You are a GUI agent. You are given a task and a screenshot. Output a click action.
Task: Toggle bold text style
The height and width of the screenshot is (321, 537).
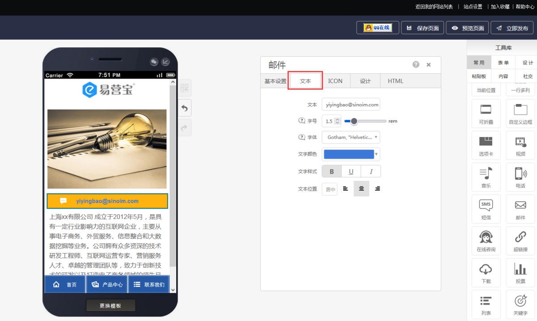[x=332, y=171]
